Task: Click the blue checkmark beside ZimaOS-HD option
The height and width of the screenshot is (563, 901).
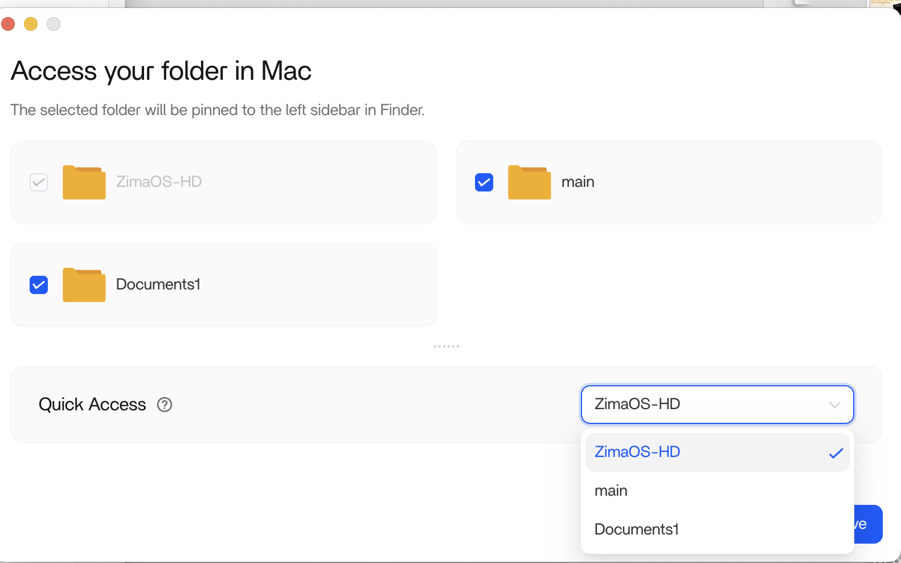Action: [836, 453]
